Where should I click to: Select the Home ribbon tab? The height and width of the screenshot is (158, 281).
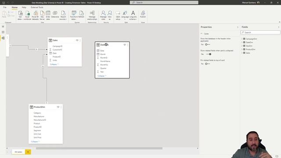coord(14,7)
